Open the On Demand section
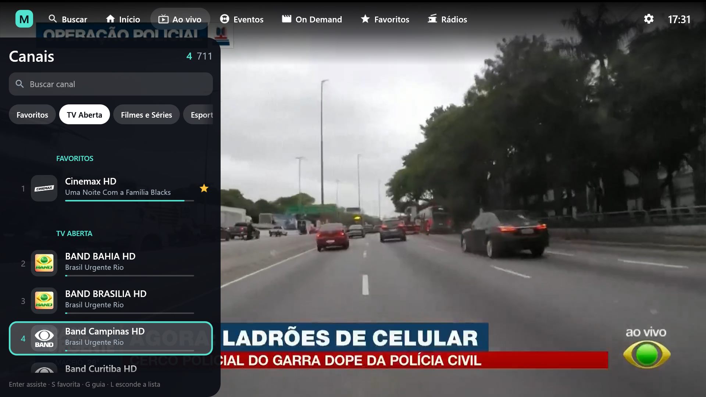The height and width of the screenshot is (397, 706). [x=312, y=19]
